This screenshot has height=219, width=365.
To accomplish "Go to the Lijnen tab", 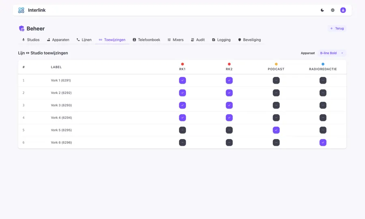I will pyautogui.click(x=84, y=40).
